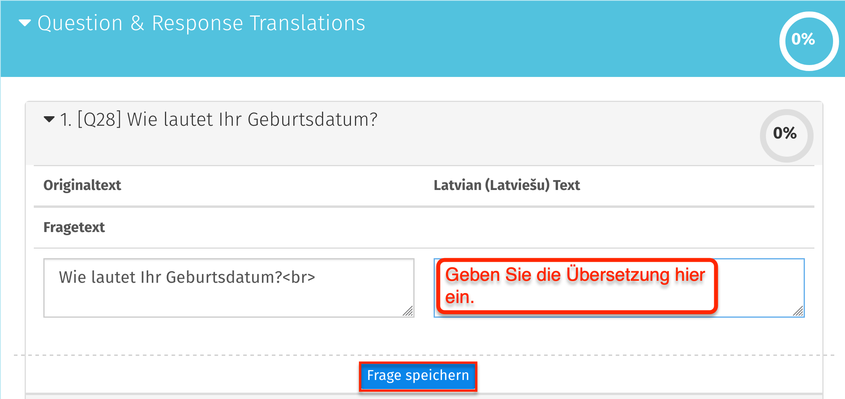Click the Originaltext column header
845x399 pixels.
[x=82, y=185]
